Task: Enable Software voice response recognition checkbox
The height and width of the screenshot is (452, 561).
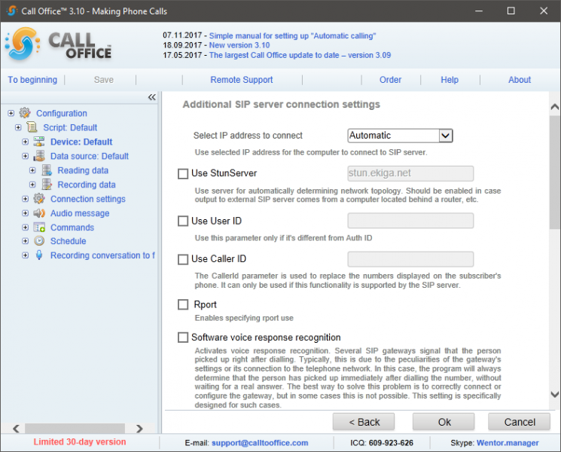Action: click(x=183, y=337)
